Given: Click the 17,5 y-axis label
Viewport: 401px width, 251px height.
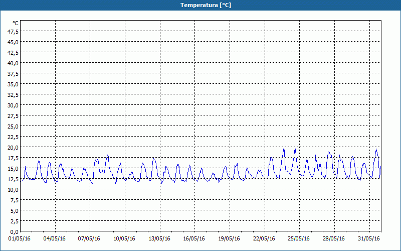Looking at the screenshot, I should tap(14, 158).
